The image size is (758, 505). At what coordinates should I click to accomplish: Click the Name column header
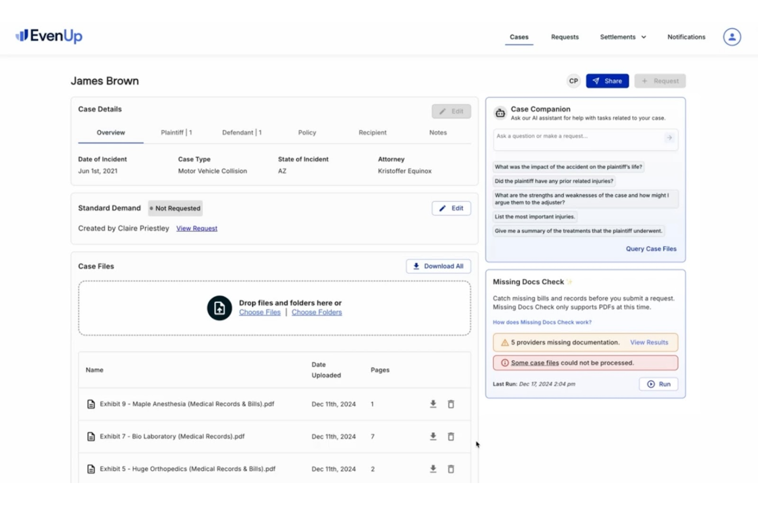tap(95, 370)
